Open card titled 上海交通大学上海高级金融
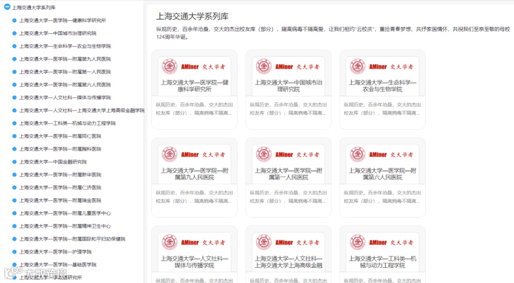This screenshot has width=514, height=283. click(288, 262)
